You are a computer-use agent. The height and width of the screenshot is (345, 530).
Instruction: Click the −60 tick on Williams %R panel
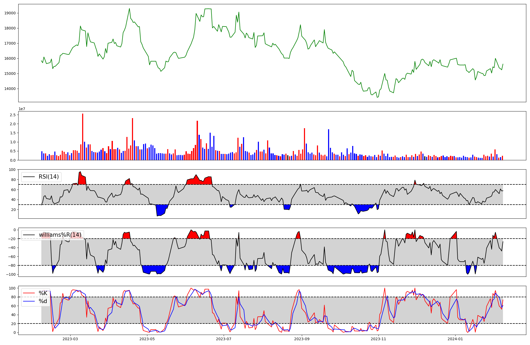tap(11, 257)
